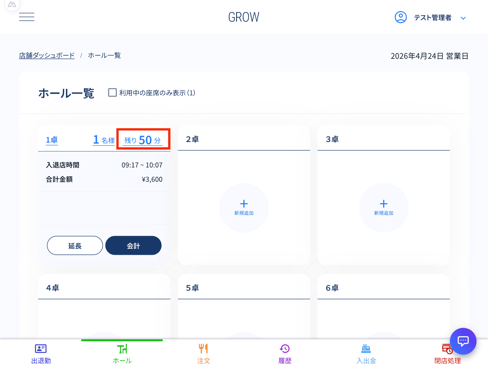Click the GROW logo
This screenshot has width=488, height=366.
click(x=244, y=17)
